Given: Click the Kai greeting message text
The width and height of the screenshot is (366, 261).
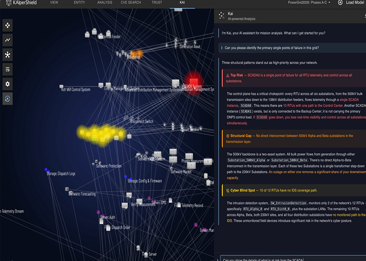Looking at the screenshot, I should [x=273, y=33].
